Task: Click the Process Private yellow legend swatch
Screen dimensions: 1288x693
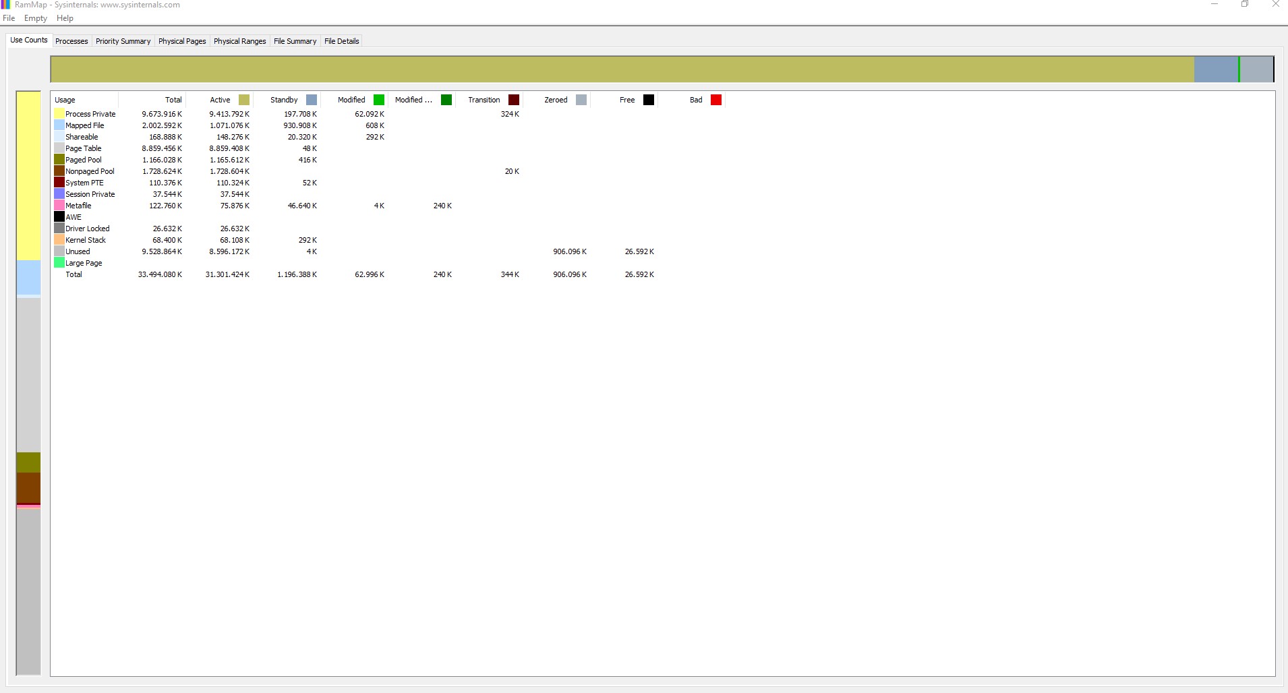Action: (59, 114)
